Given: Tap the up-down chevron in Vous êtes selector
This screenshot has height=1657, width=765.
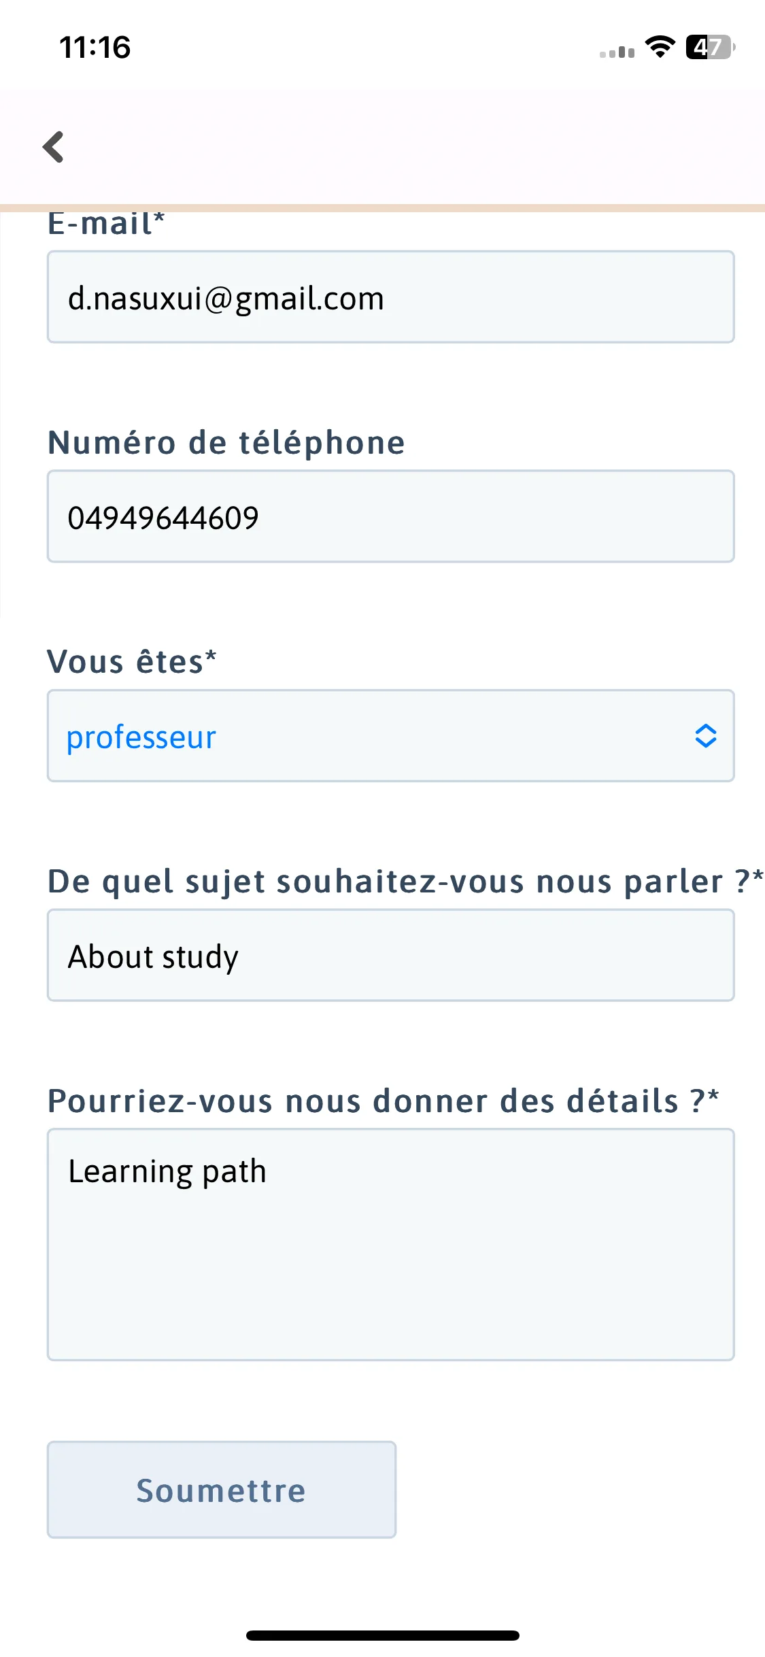Looking at the screenshot, I should click(x=705, y=736).
